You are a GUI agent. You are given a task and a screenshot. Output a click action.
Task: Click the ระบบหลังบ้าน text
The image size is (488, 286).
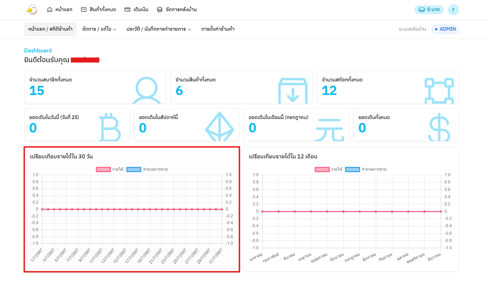412,29
